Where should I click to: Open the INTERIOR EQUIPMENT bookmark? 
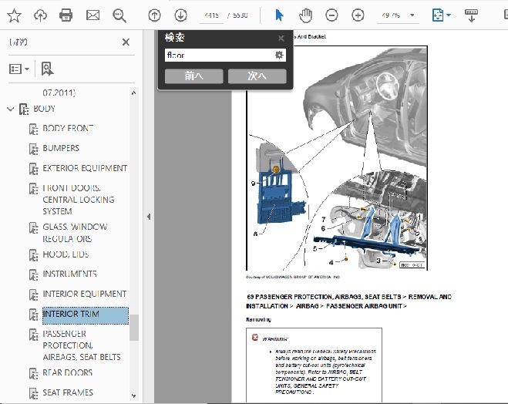[85, 294]
